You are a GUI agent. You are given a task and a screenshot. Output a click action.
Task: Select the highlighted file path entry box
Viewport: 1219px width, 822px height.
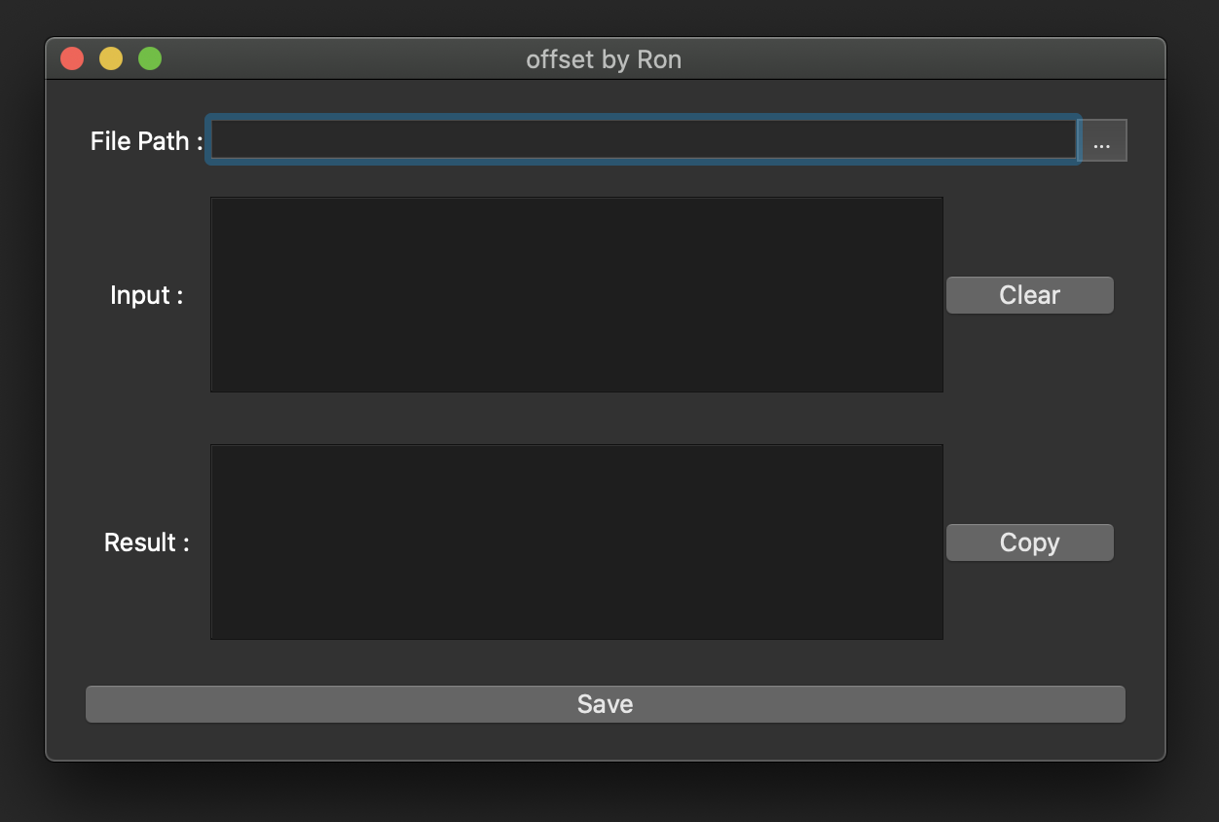pyautogui.click(x=643, y=140)
